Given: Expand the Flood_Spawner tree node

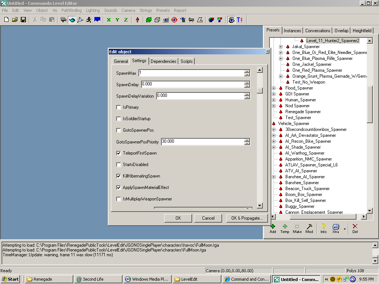Looking at the screenshot, I should tap(274, 88).
